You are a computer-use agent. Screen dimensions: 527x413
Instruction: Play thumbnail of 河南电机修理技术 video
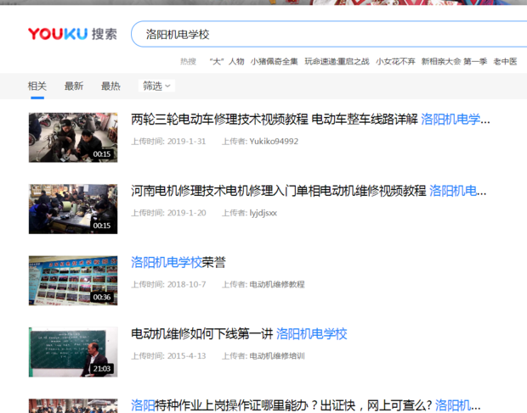(73, 209)
